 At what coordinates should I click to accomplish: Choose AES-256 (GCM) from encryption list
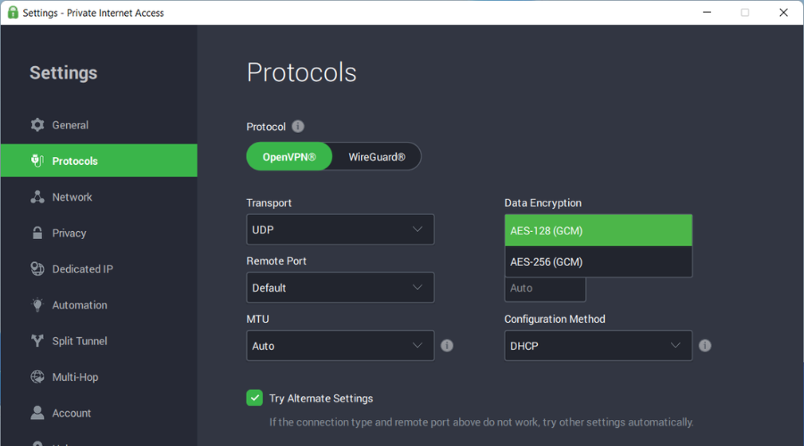pyautogui.click(x=598, y=261)
